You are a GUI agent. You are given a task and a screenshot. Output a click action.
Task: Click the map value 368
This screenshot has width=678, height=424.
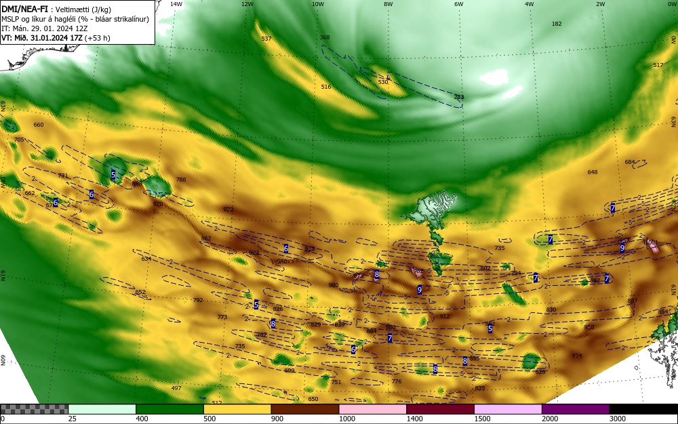[325, 37]
